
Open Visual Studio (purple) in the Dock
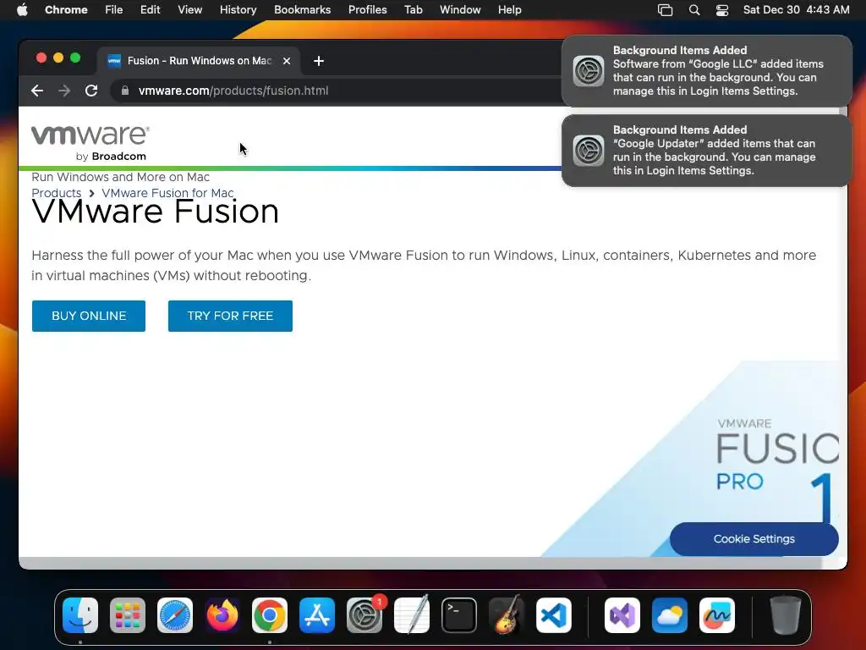pyautogui.click(x=622, y=615)
